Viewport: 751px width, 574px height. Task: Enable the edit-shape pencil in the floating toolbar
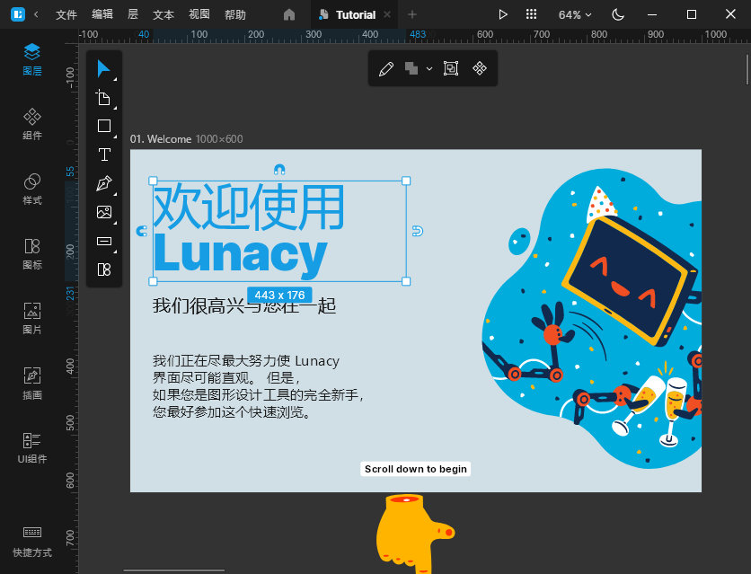(x=386, y=68)
